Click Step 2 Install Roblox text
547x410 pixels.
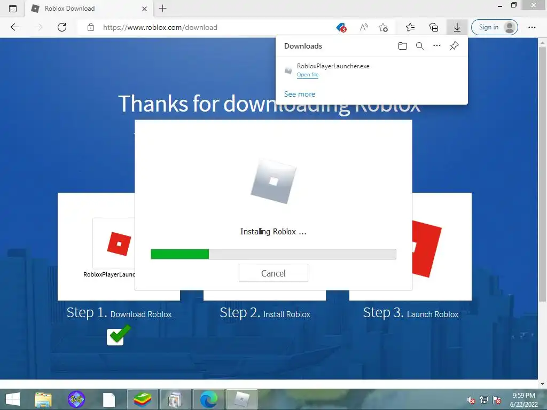265,313
